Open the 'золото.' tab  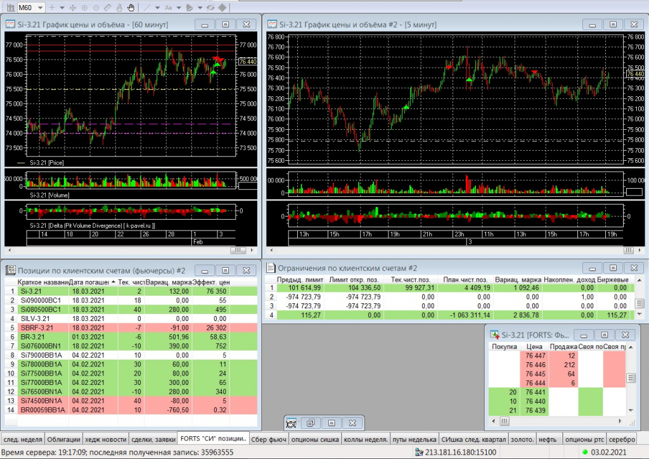click(522, 439)
